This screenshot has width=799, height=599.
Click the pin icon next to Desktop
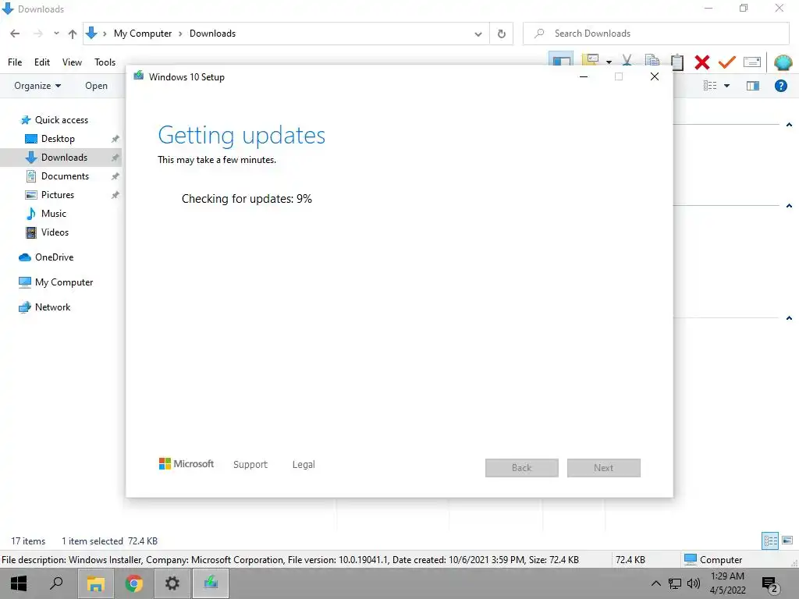(x=115, y=139)
